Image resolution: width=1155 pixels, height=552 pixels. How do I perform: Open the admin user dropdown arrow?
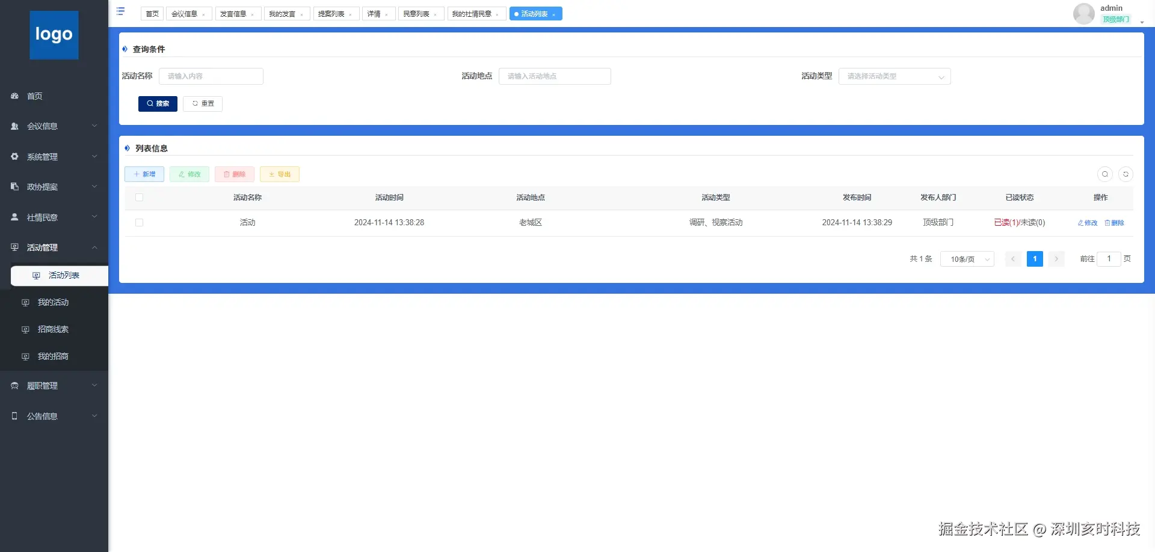click(x=1142, y=22)
